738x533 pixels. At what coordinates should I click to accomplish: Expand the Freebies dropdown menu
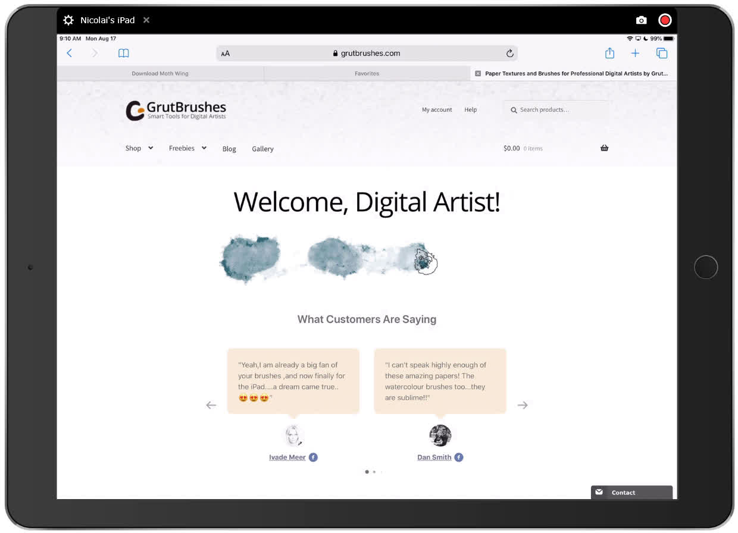tap(187, 148)
